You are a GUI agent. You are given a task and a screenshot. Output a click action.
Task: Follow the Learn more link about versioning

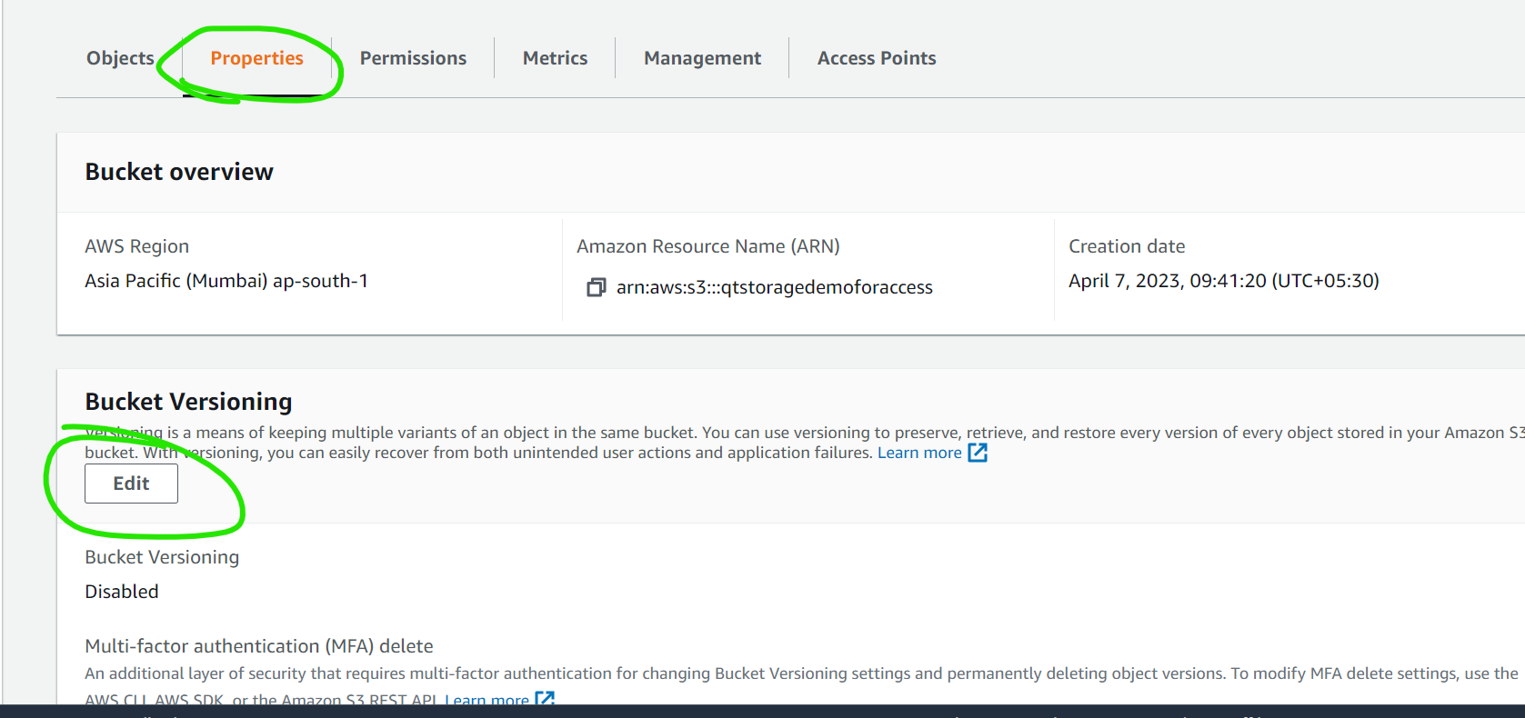pos(919,453)
